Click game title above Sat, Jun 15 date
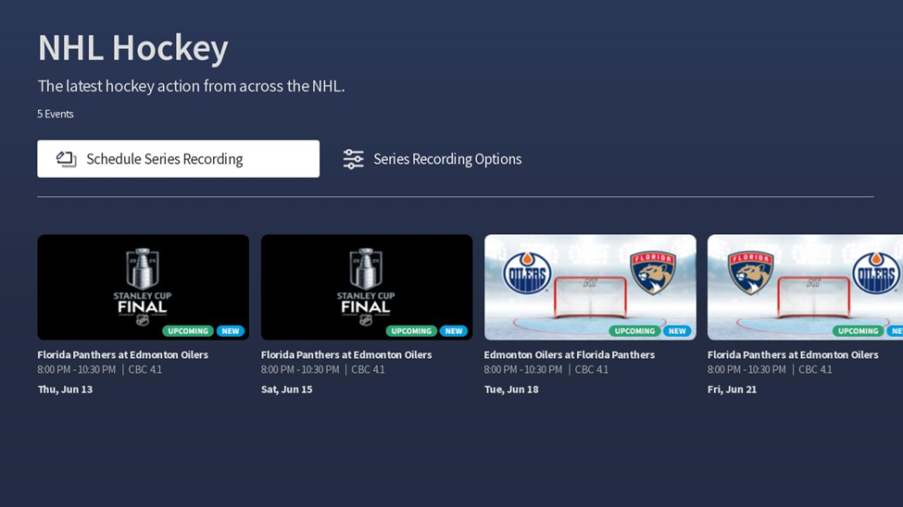This screenshot has height=507, width=903. [346, 354]
